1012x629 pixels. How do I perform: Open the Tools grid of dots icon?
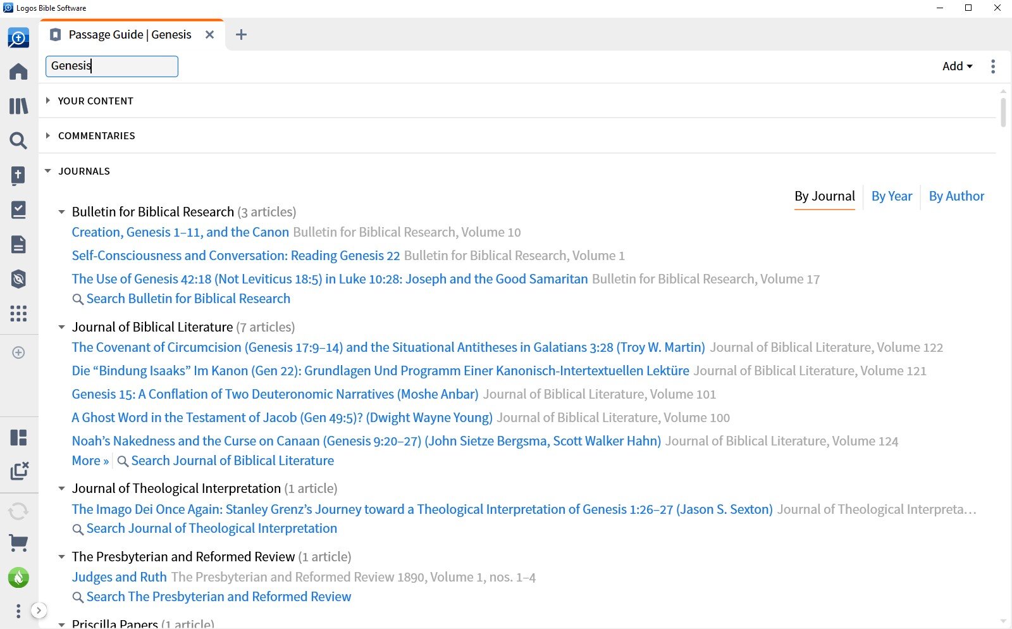18,313
